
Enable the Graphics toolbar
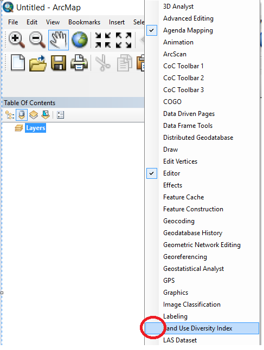coord(202,293)
